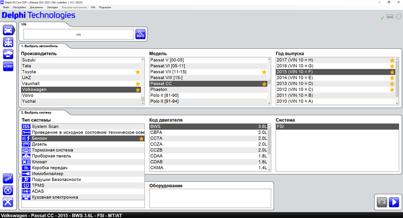Screen dimensions: 403x218
Task: Click down arrow of engine code list
Action: pyautogui.click(x=269, y=169)
